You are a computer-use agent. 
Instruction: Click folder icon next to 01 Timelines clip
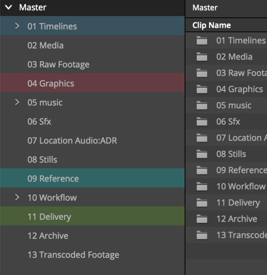(x=202, y=41)
